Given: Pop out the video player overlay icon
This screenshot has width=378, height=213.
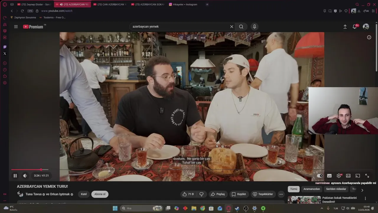Looking at the screenshot, I should coord(181,38).
